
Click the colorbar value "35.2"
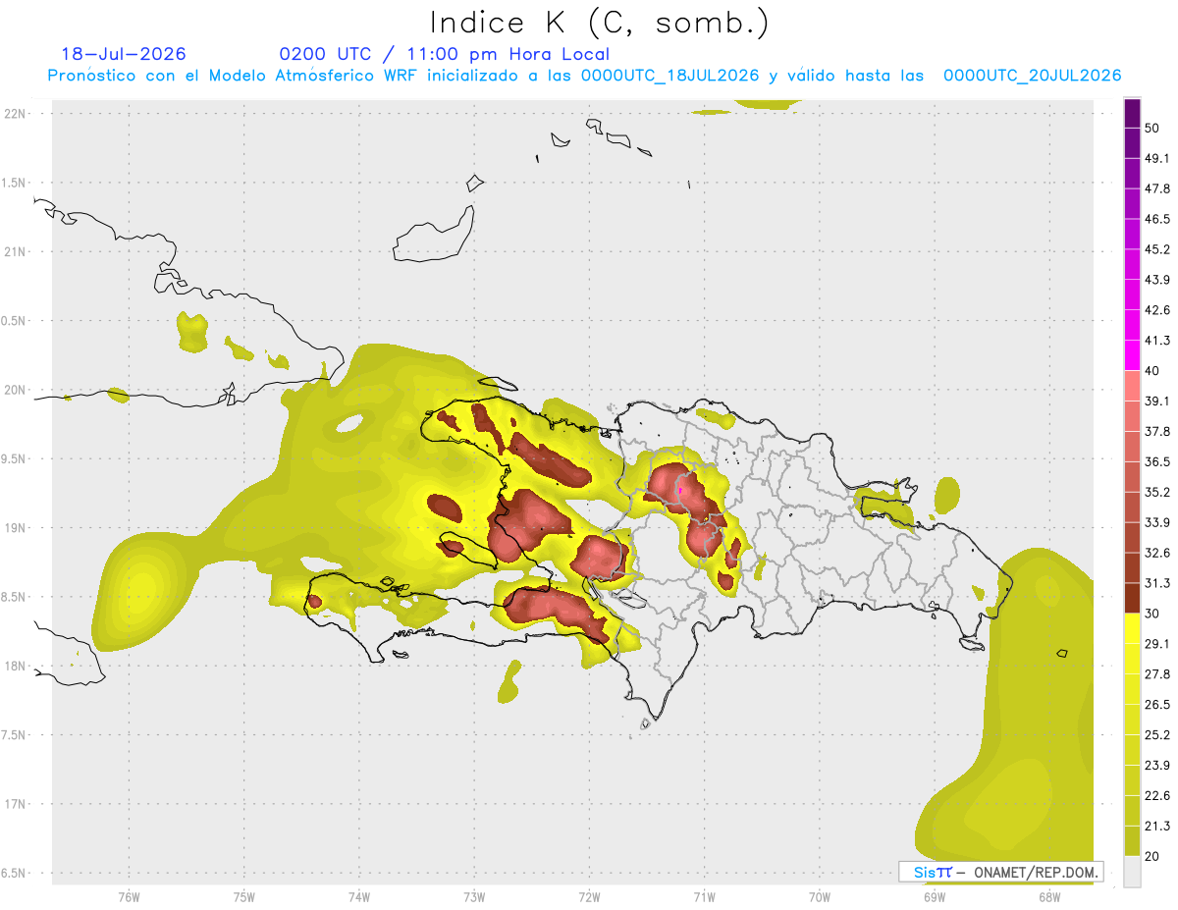[1156, 492]
